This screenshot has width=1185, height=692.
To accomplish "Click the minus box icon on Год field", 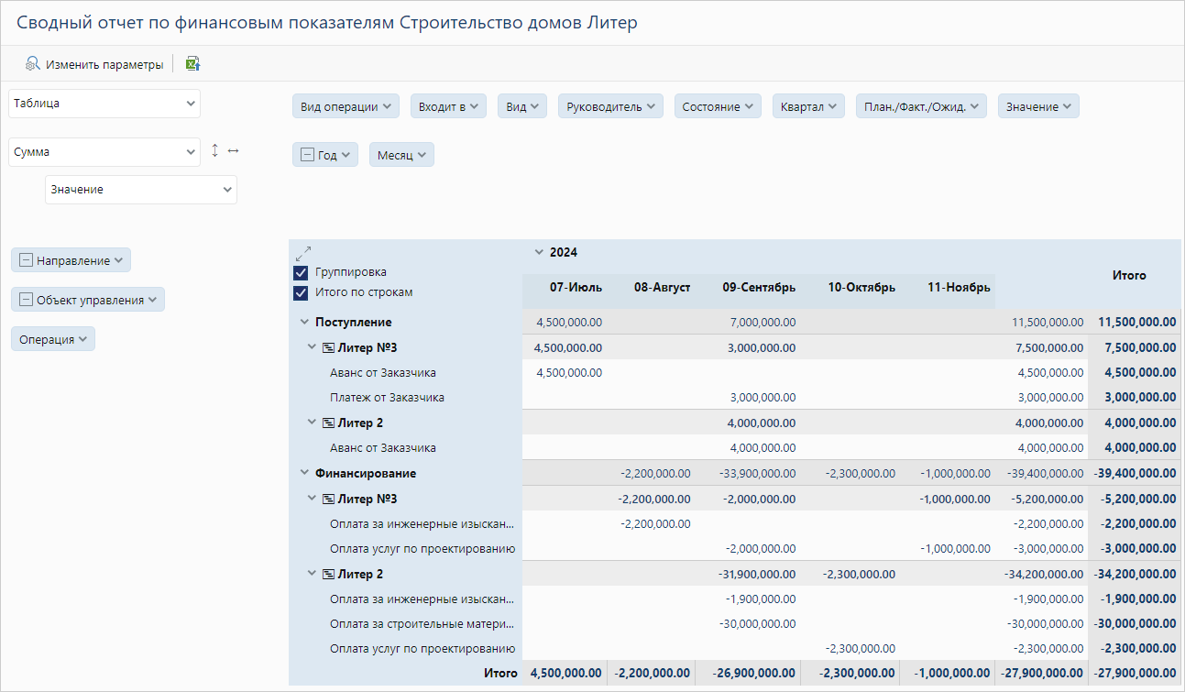I will click(307, 155).
